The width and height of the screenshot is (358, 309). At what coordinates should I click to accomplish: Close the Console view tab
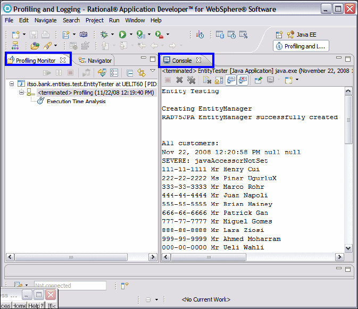click(199, 60)
